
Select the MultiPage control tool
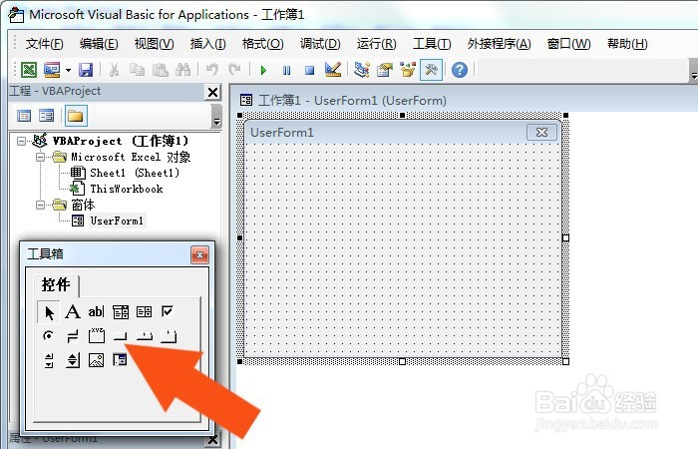pyautogui.click(x=168, y=336)
